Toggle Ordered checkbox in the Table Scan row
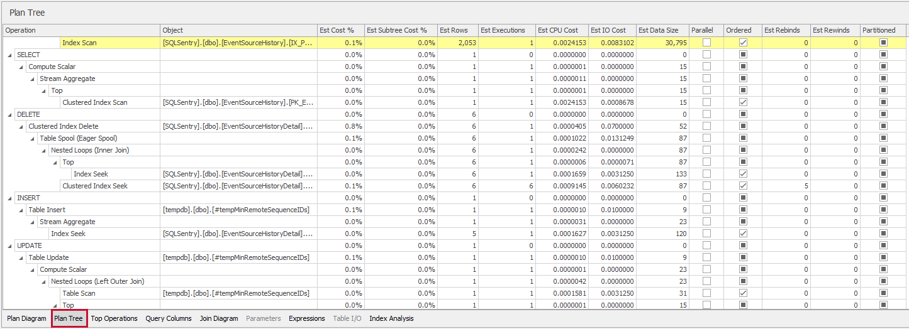Image resolution: width=909 pixels, height=329 pixels. [x=743, y=293]
